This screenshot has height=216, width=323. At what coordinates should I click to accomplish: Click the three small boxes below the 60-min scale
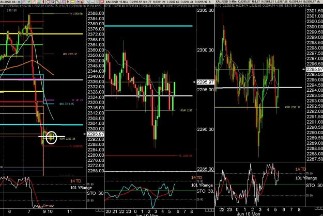100,210
